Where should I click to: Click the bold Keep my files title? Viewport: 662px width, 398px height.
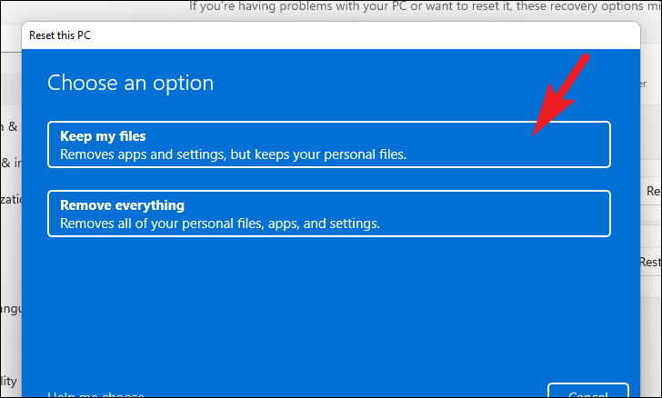tap(103, 136)
